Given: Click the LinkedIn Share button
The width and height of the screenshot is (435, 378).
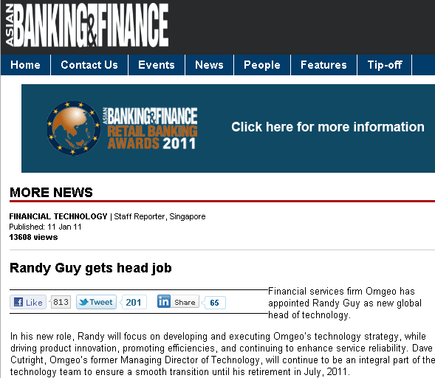Looking at the screenshot, I should (185, 302).
